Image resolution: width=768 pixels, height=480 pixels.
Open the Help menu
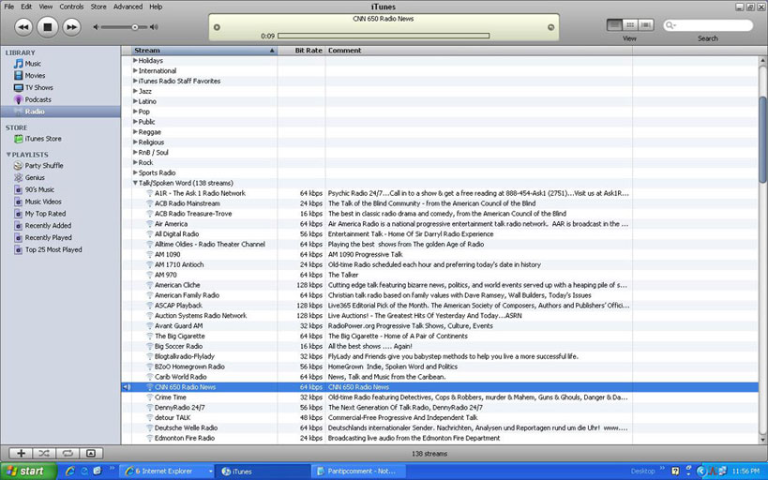pos(156,7)
